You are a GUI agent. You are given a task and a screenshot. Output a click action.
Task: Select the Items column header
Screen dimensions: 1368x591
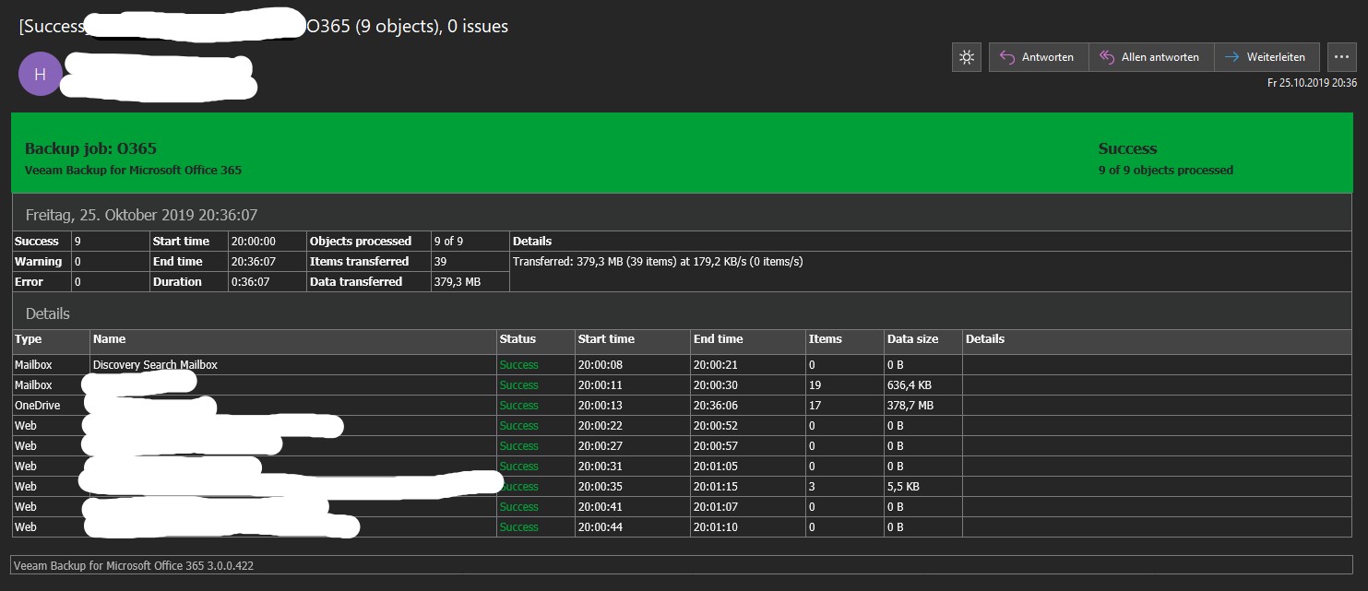(x=826, y=339)
